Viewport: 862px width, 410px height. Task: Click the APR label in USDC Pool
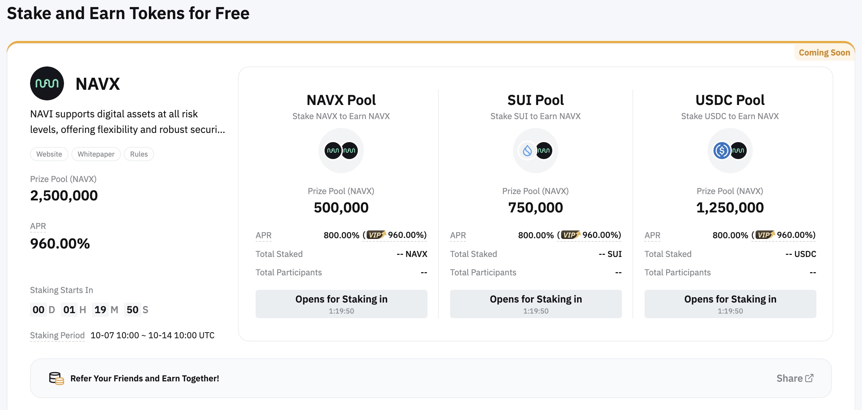coord(653,235)
